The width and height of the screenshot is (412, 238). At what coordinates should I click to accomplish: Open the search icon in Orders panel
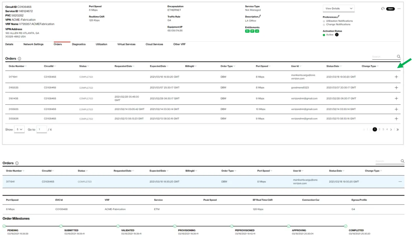(x=398, y=56)
